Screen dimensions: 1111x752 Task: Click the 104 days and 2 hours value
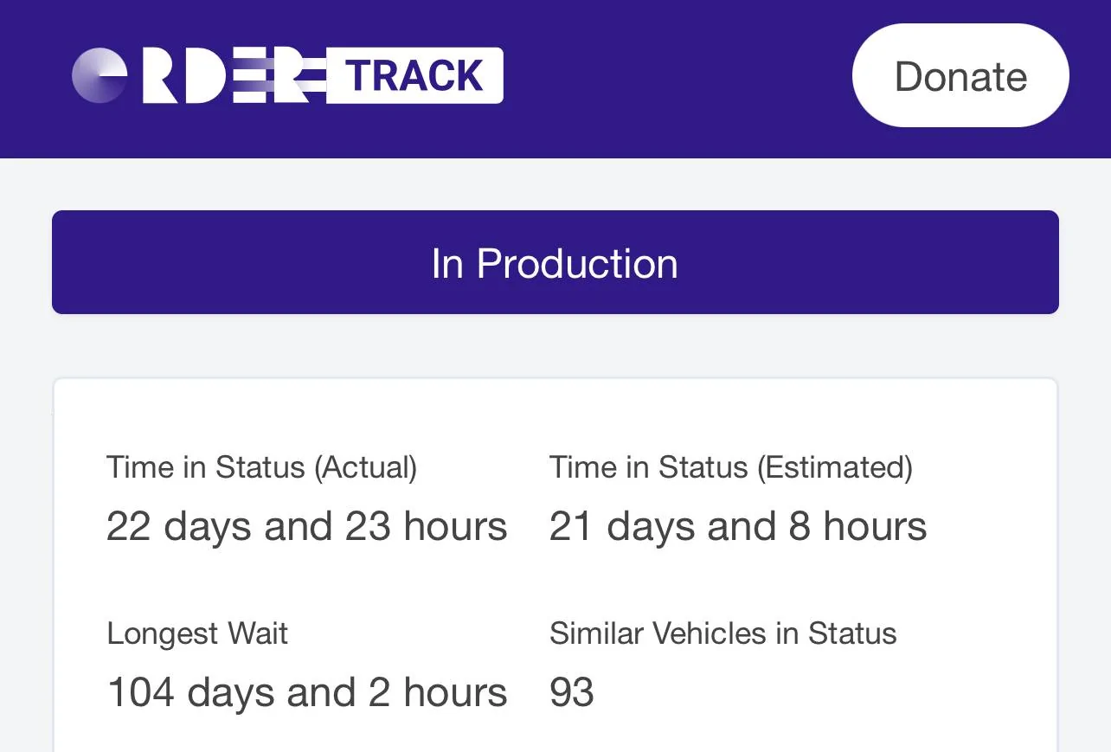tap(306, 692)
